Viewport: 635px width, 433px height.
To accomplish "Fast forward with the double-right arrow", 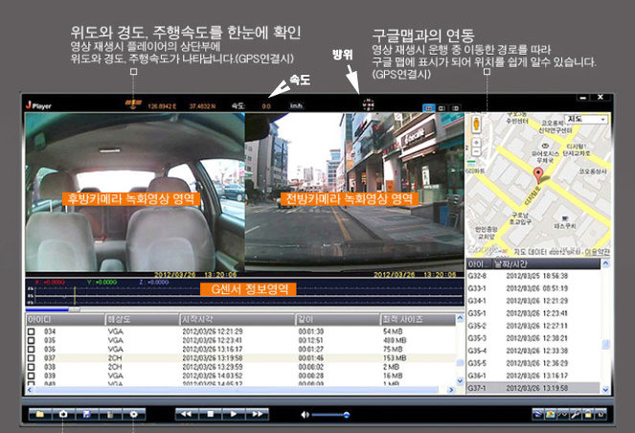I will [257, 415].
